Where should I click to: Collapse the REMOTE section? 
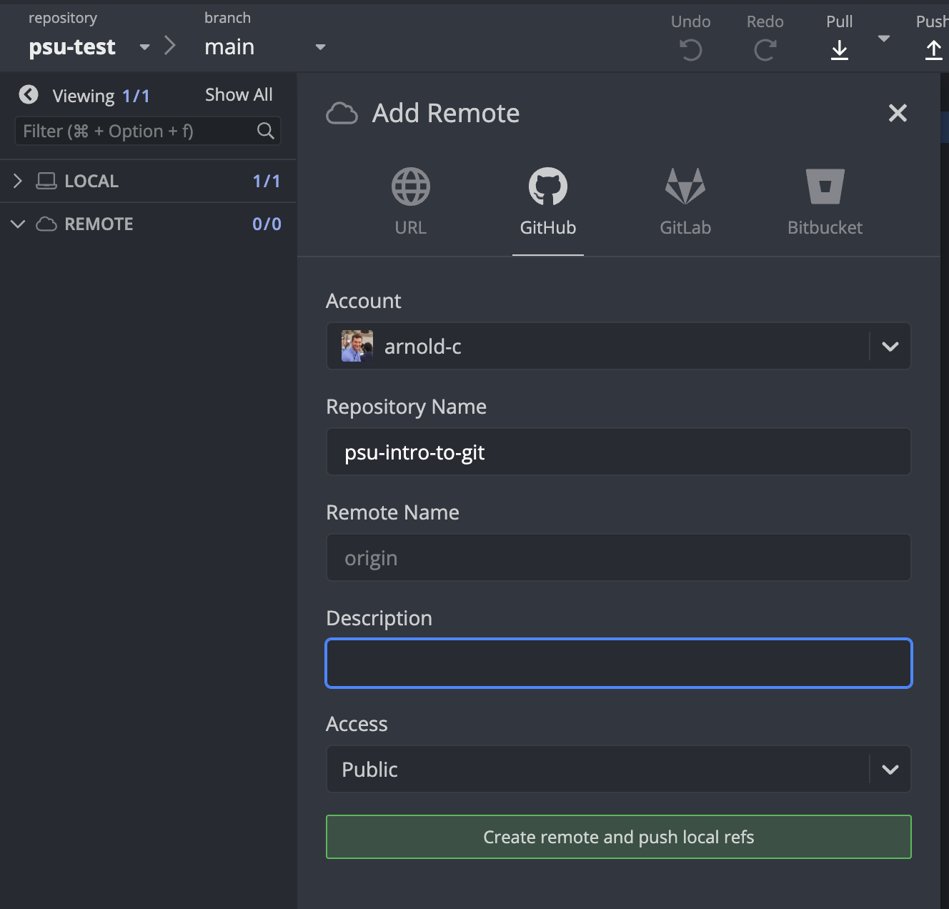tap(18, 224)
